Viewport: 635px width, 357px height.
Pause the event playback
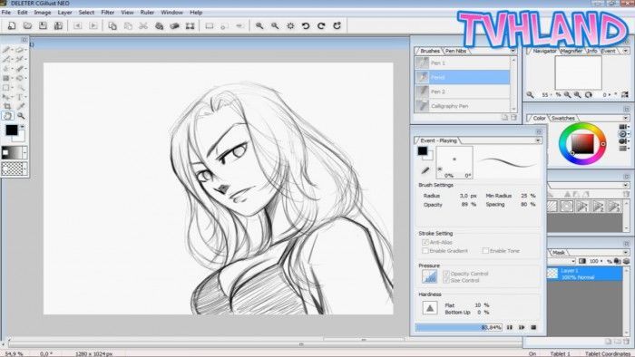click(x=510, y=327)
